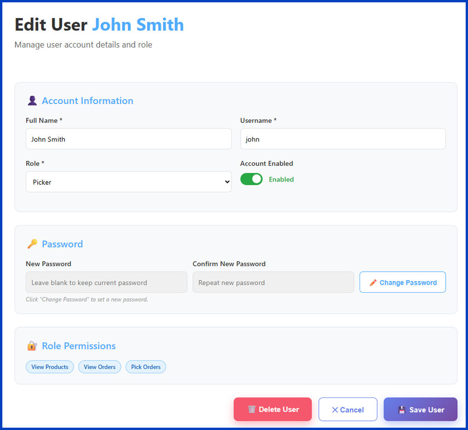Click the padlock icon beside Role Permissions
This screenshot has width=468, height=430.
pos(32,346)
